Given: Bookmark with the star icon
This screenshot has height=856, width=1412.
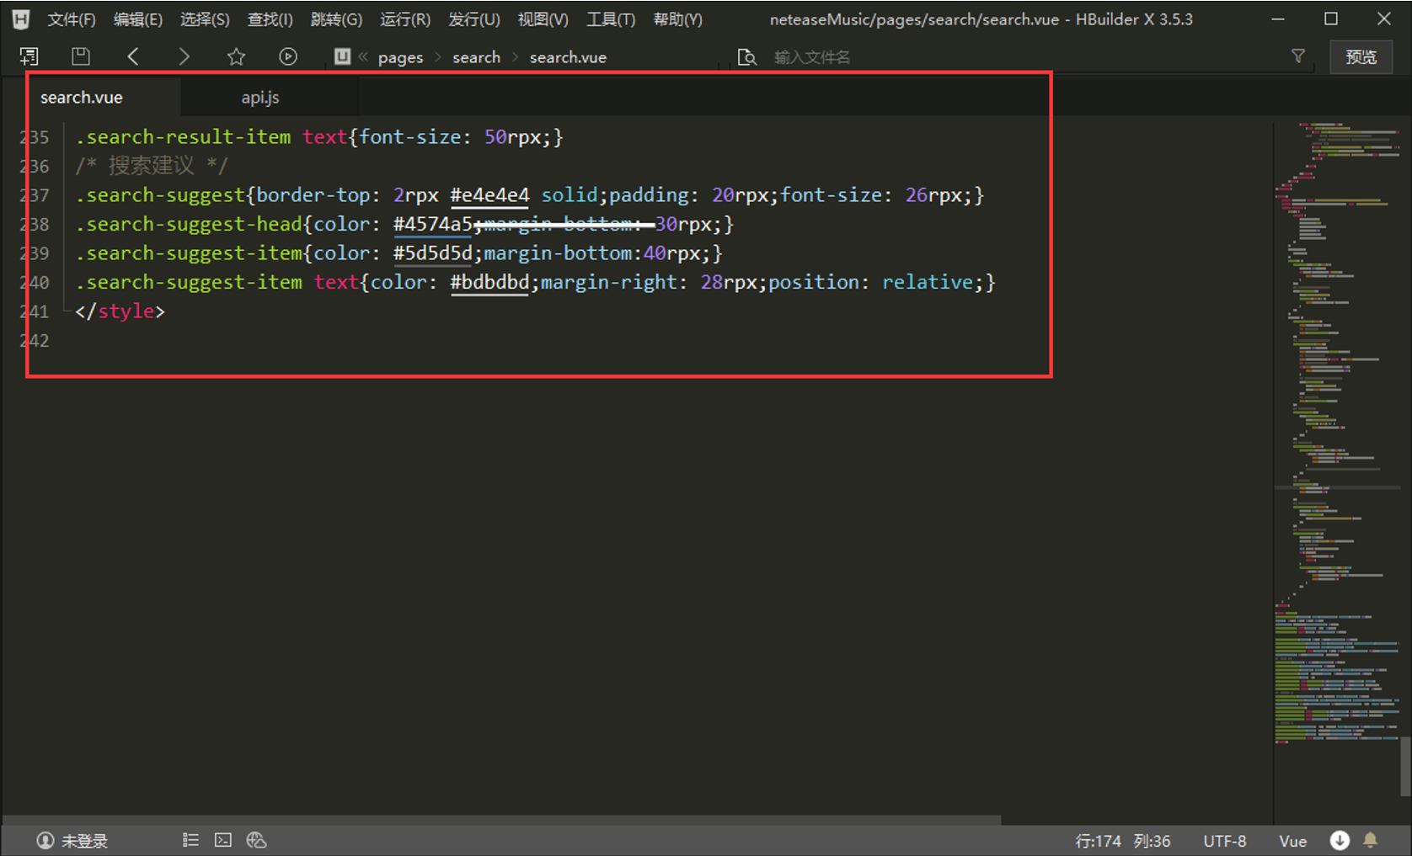Looking at the screenshot, I should (236, 56).
